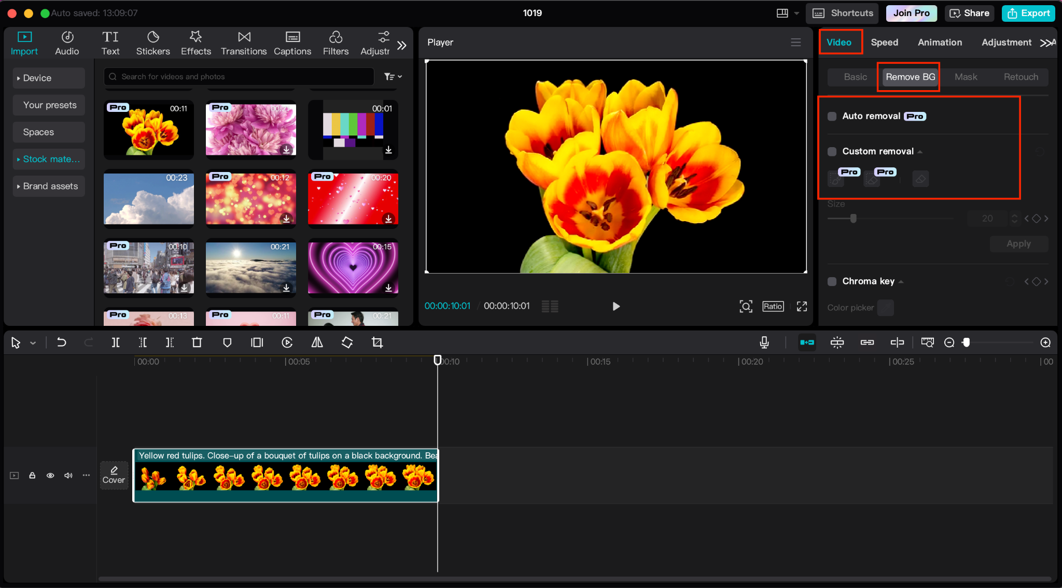The image size is (1062, 588).
Task: Click the split clip tool icon
Action: point(116,342)
